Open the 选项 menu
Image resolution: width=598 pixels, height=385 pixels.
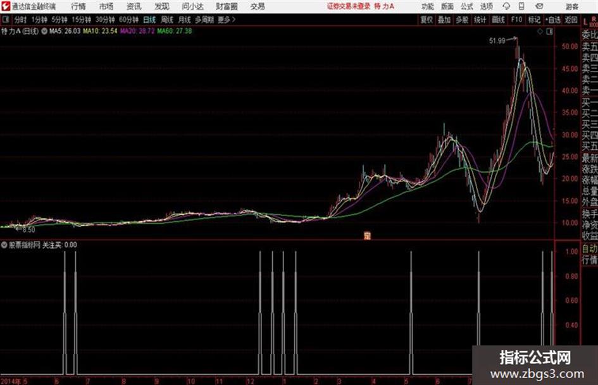coord(486,6)
